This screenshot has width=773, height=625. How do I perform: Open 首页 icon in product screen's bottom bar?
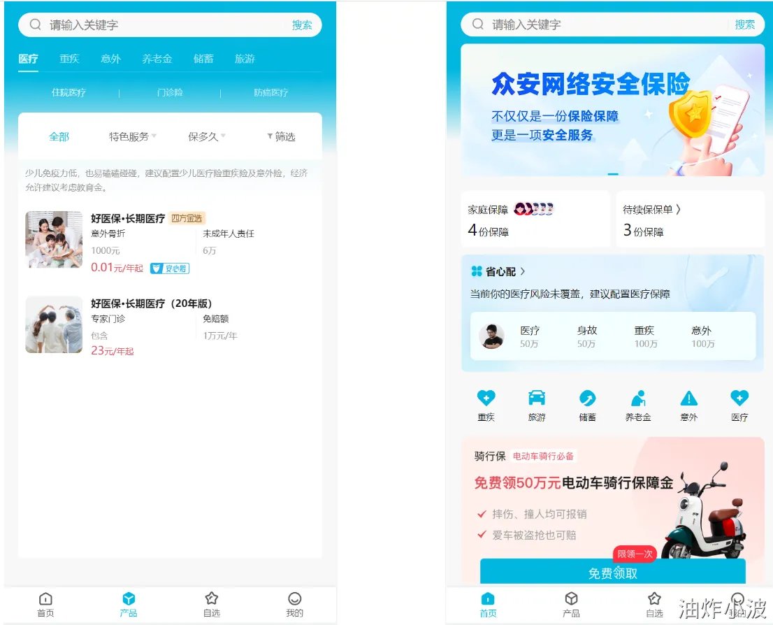[x=45, y=598]
